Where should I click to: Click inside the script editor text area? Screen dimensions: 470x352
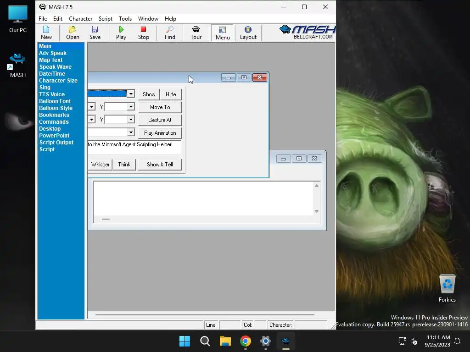(203, 198)
